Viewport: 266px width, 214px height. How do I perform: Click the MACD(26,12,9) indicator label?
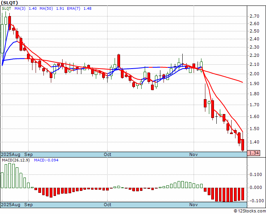(16, 160)
